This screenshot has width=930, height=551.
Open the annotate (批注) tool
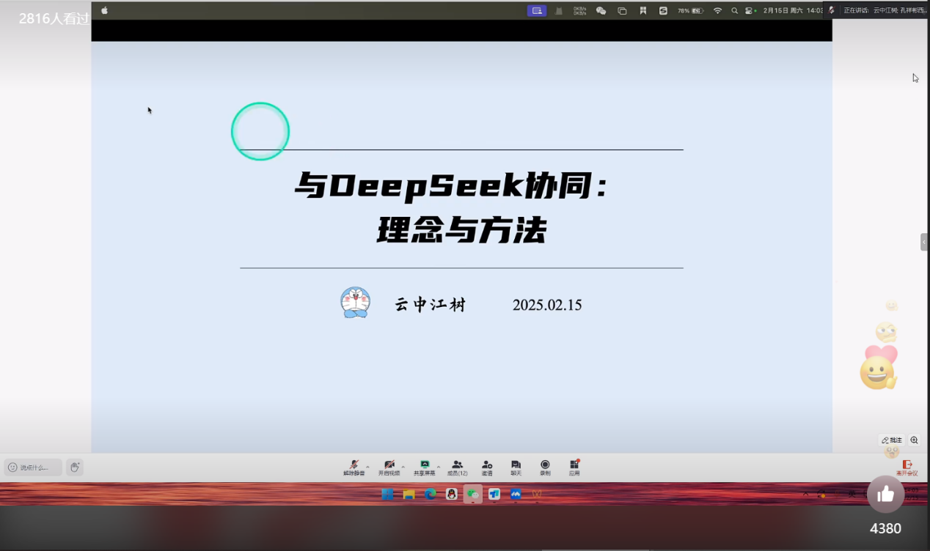tap(892, 440)
